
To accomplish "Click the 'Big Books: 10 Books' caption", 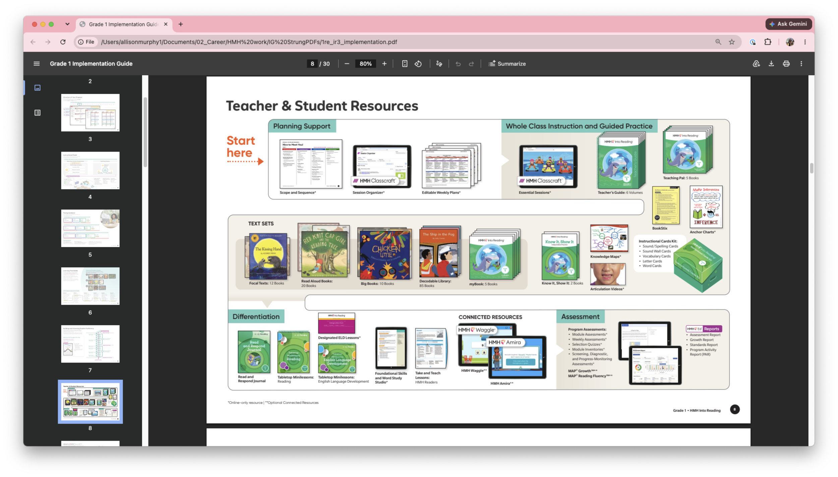I will tap(377, 284).
